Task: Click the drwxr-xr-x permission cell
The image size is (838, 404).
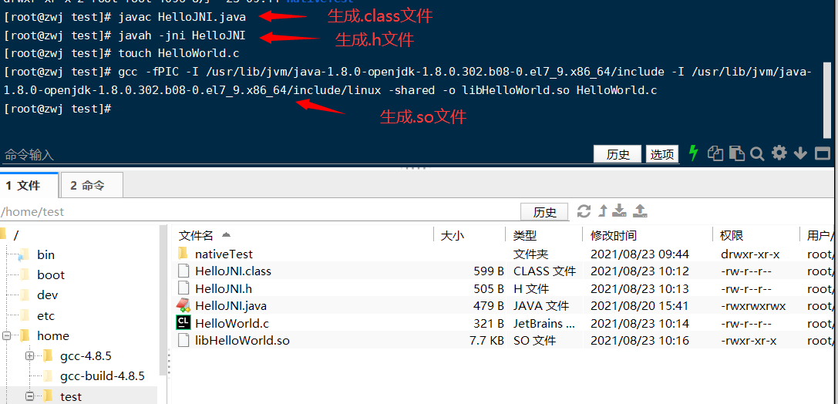Action: 750,254
